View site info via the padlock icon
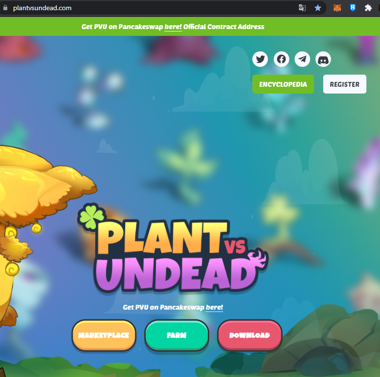380x377 pixels. [x=5, y=8]
